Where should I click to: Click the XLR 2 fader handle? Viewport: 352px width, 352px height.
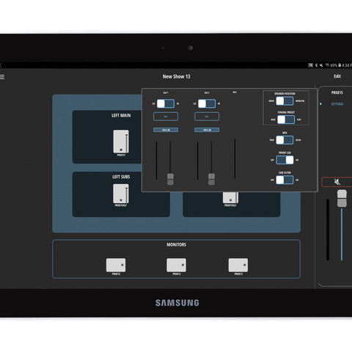(211, 179)
